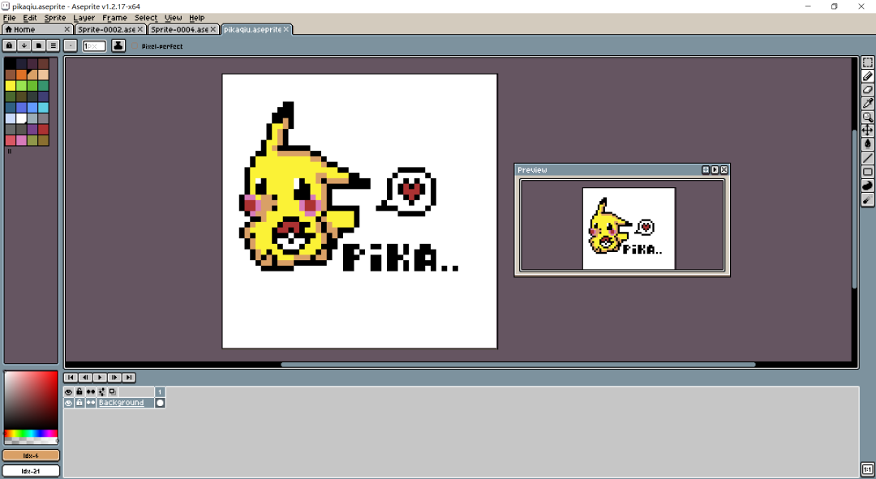Toggle lock for all layers in header
The height and width of the screenshot is (479, 876).
79,392
